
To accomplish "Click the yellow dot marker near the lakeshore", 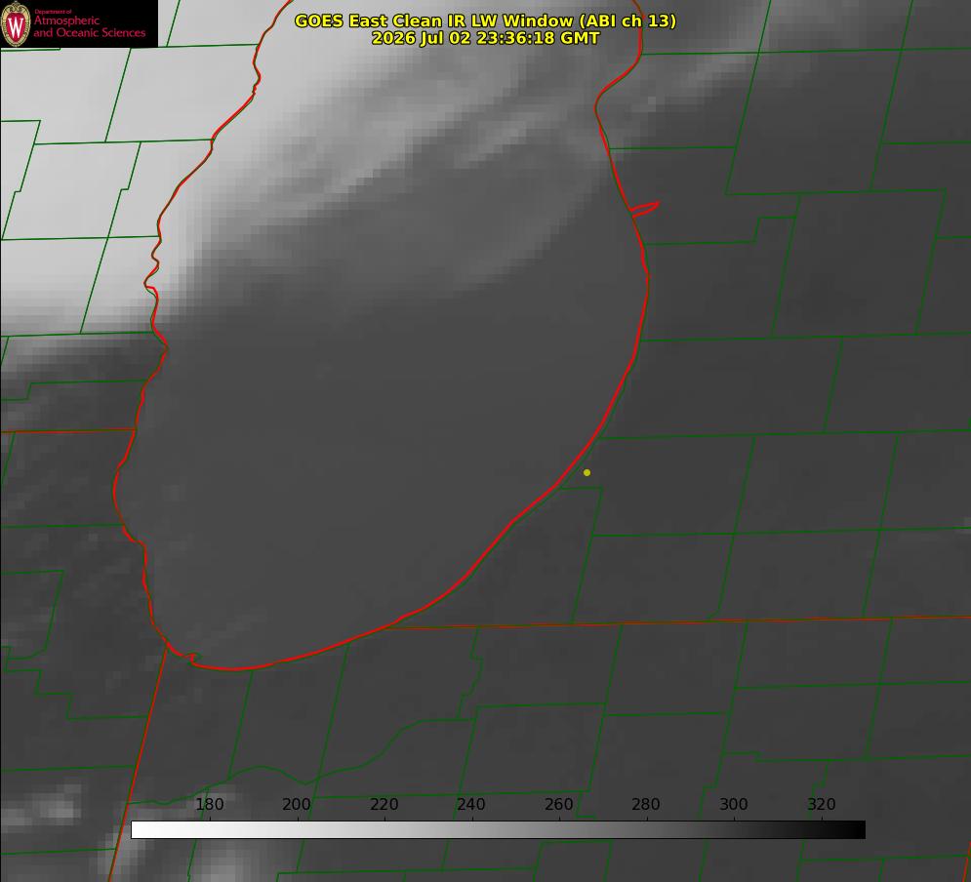I will click(587, 472).
